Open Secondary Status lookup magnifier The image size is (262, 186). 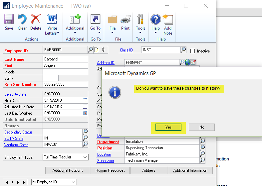coord(85,132)
